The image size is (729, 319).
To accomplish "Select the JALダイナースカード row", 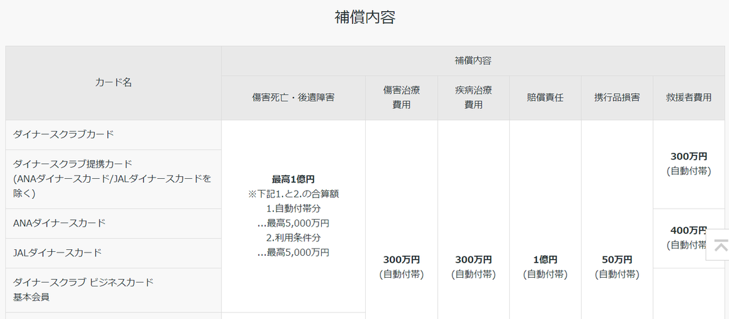I will pos(113,253).
